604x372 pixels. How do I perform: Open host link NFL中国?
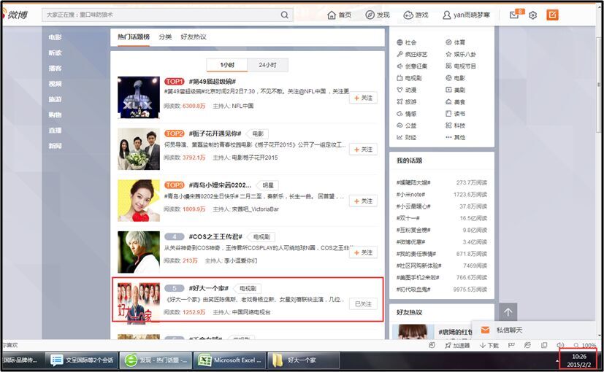tap(242, 106)
